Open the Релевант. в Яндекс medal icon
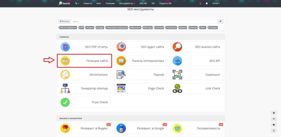 click(65, 128)
